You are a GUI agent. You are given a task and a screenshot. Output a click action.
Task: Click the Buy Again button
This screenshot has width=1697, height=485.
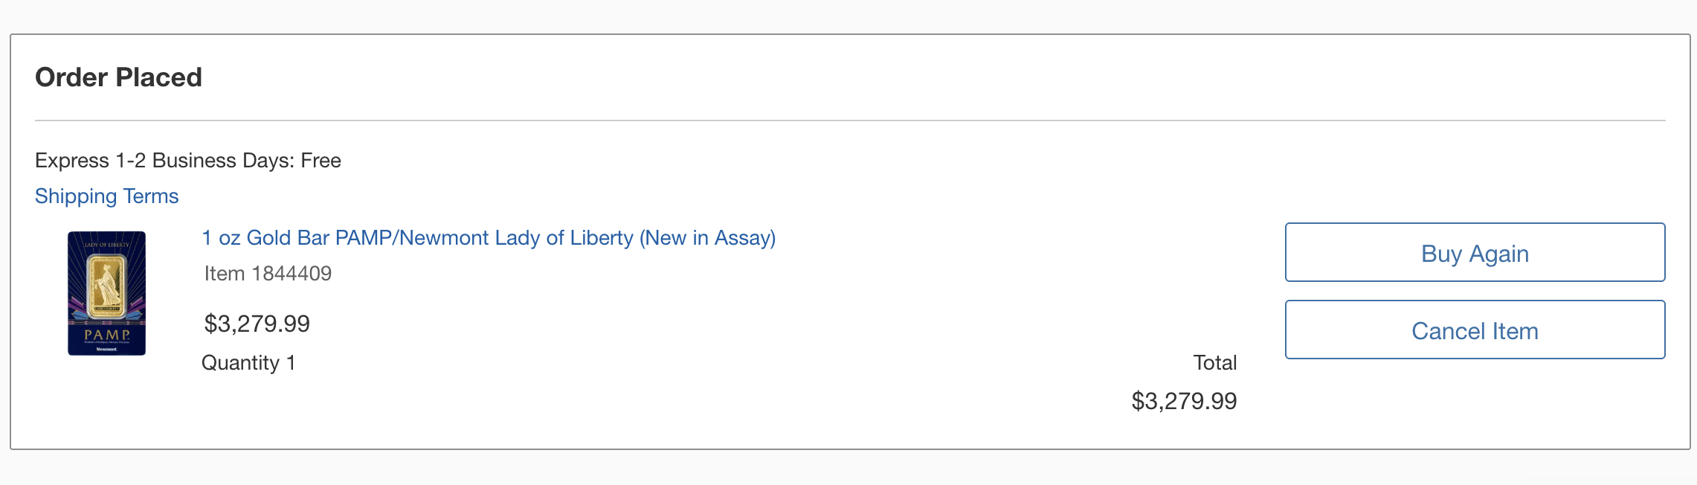[1474, 253]
